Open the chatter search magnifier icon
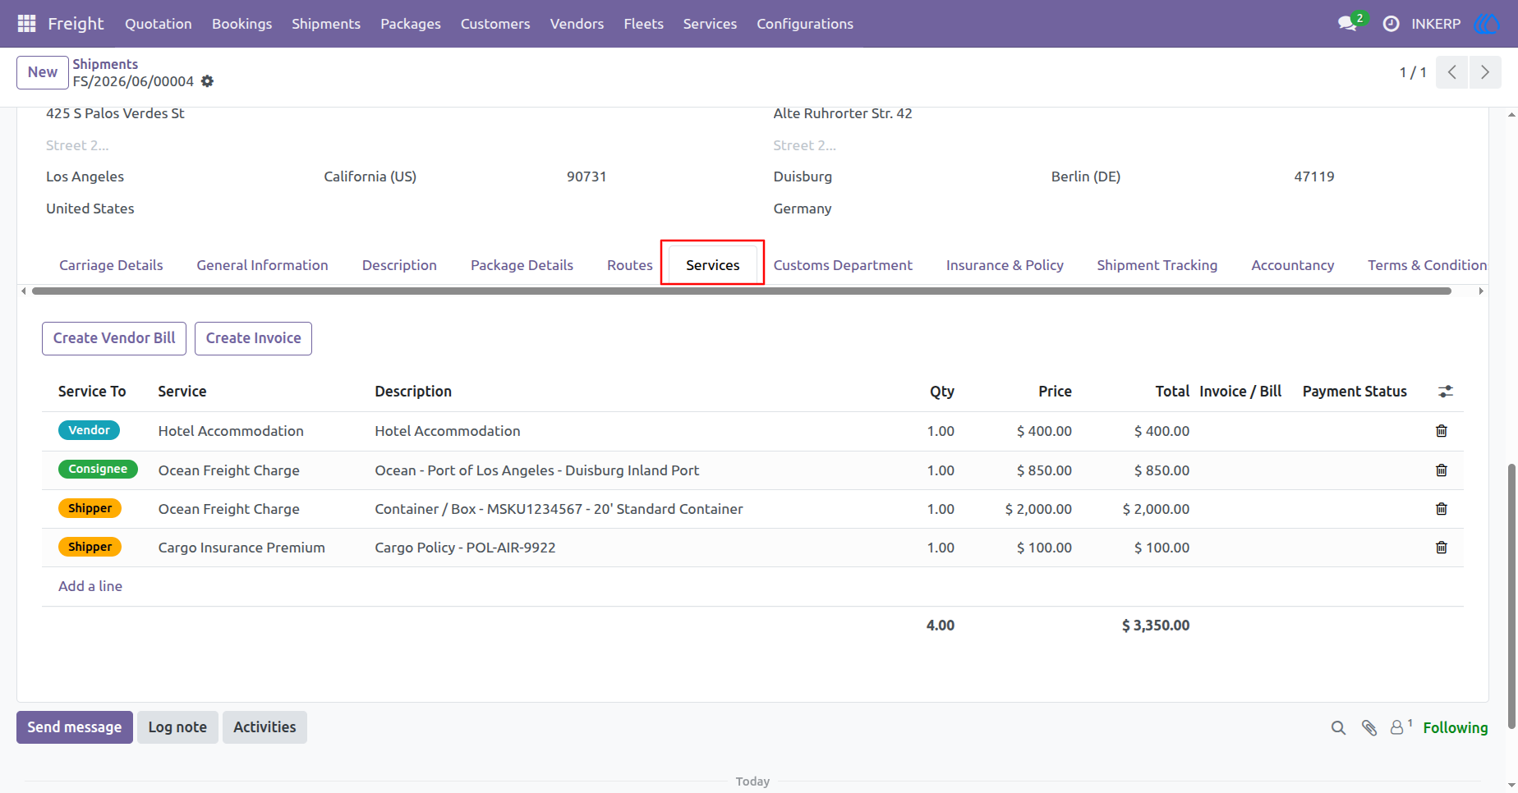Image resolution: width=1518 pixels, height=793 pixels. click(x=1338, y=728)
